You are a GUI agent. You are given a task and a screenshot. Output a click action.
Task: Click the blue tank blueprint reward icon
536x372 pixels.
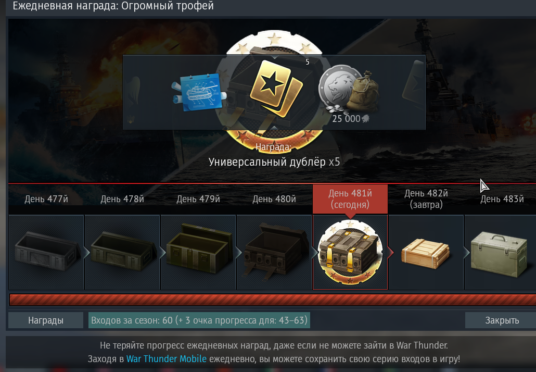point(199,92)
